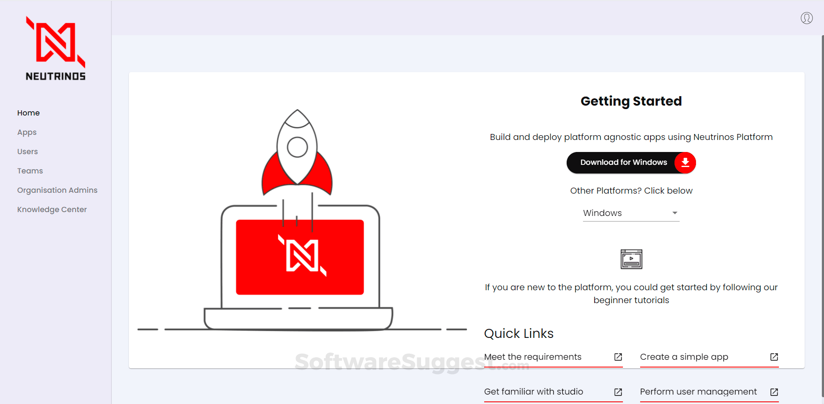Click Download for Windows button
Viewport: 824px width, 404px height.
click(x=631, y=163)
